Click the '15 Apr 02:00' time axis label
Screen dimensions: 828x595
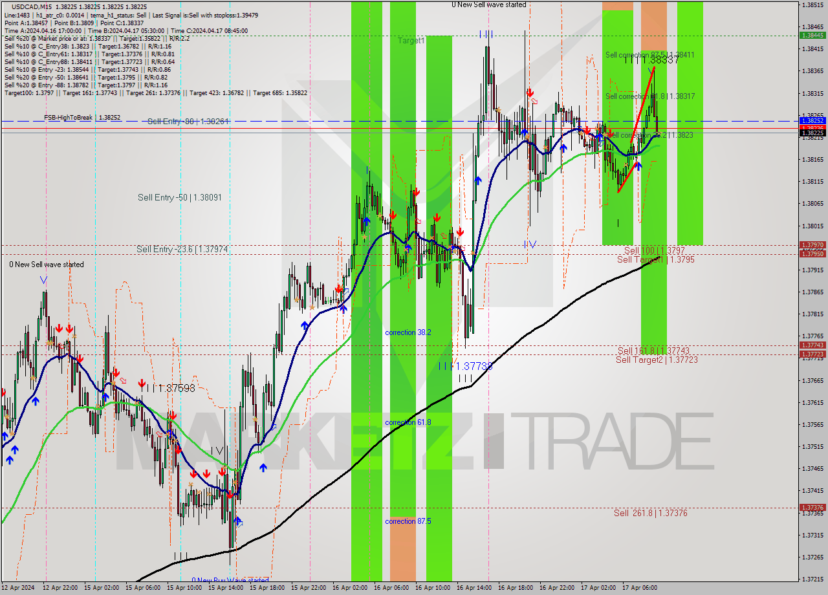[102, 588]
